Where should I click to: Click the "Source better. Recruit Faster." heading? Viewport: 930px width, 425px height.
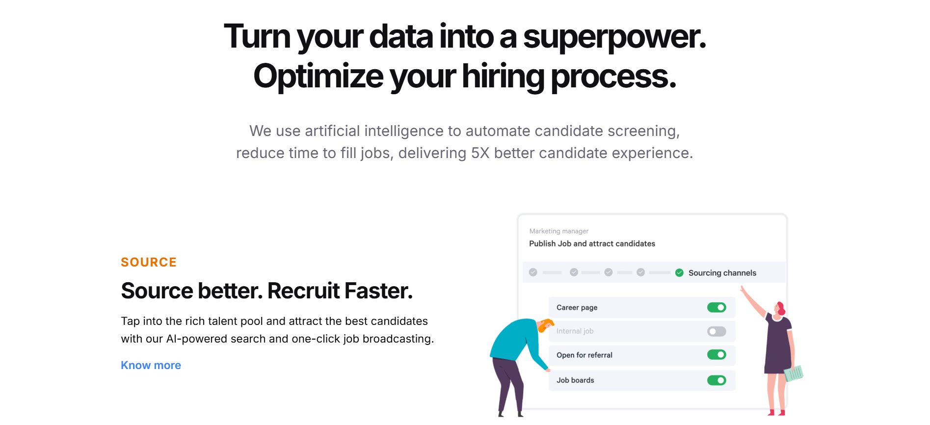pyautogui.click(x=266, y=291)
